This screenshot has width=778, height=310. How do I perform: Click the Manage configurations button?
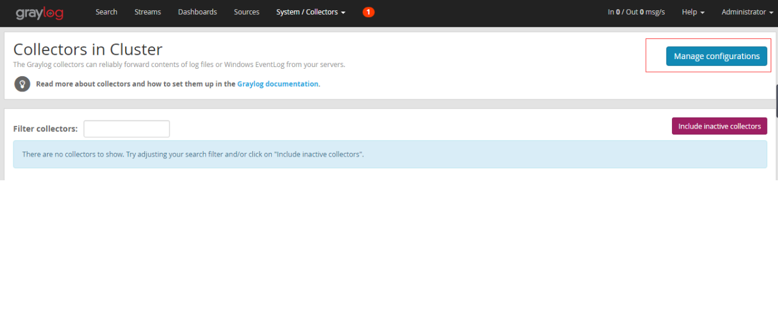click(716, 56)
